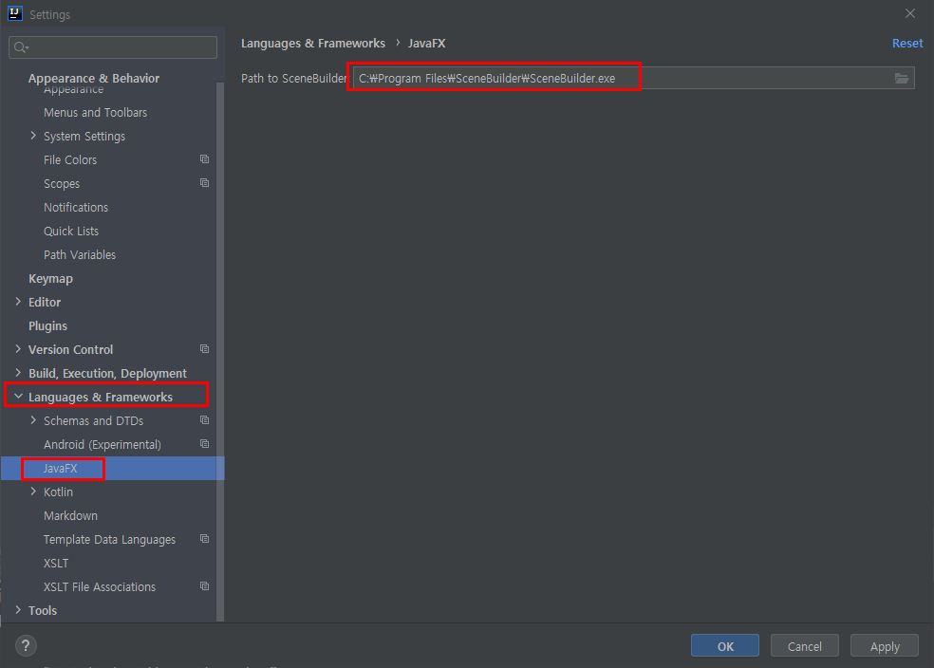Expand Build, Execution, Deployment section

coord(18,373)
